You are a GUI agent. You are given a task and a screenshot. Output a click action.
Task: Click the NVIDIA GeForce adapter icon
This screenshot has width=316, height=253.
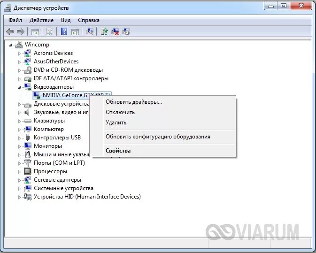[37, 95]
